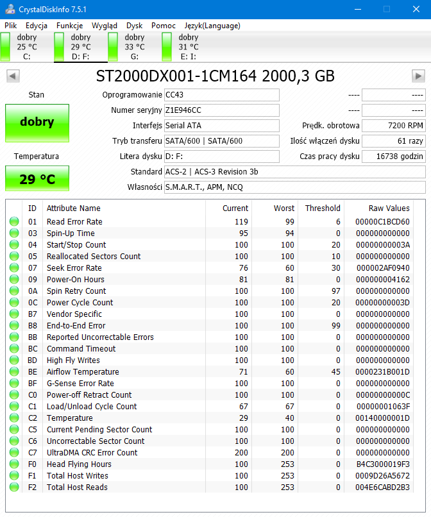This screenshot has height=517, width=431.
Task: Click the disk title ST2000DX001-1CM164 2000,3 GB
Action: pyautogui.click(x=216, y=76)
